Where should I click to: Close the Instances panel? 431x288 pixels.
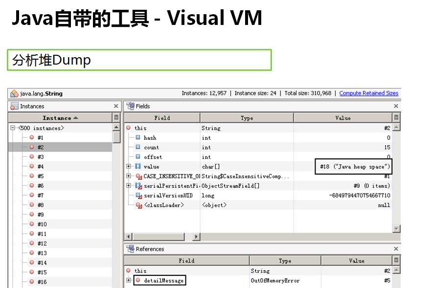pos(116,106)
